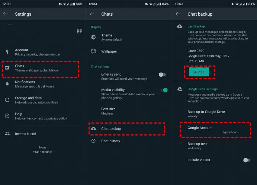This screenshot has width=257, height=185.
Task: Open Account settings
Action: (x=43, y=52)
